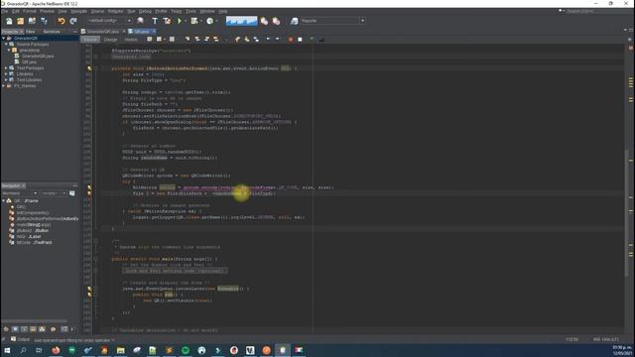The image size is (635, 357).
Task: Open the File menu
Action: point(4,11)
